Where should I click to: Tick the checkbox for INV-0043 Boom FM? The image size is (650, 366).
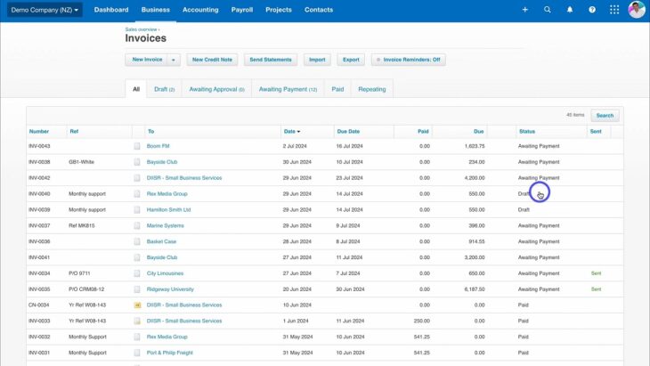[137, 146]
